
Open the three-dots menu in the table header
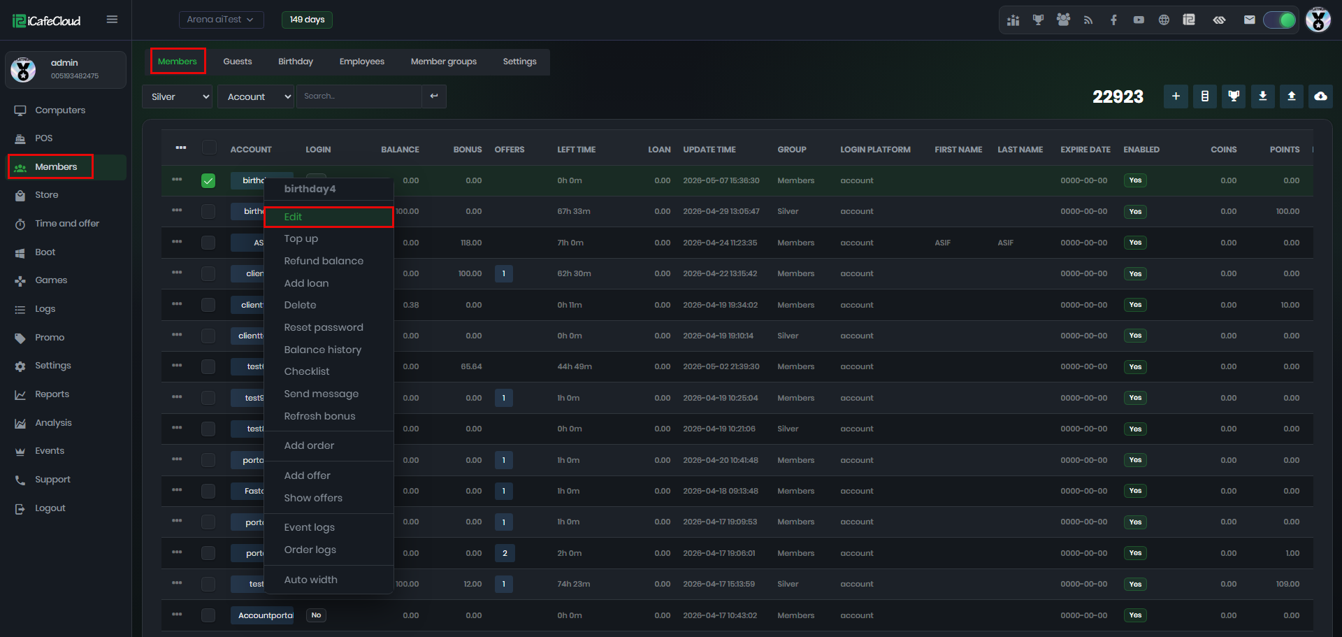[x=181, y=148]
